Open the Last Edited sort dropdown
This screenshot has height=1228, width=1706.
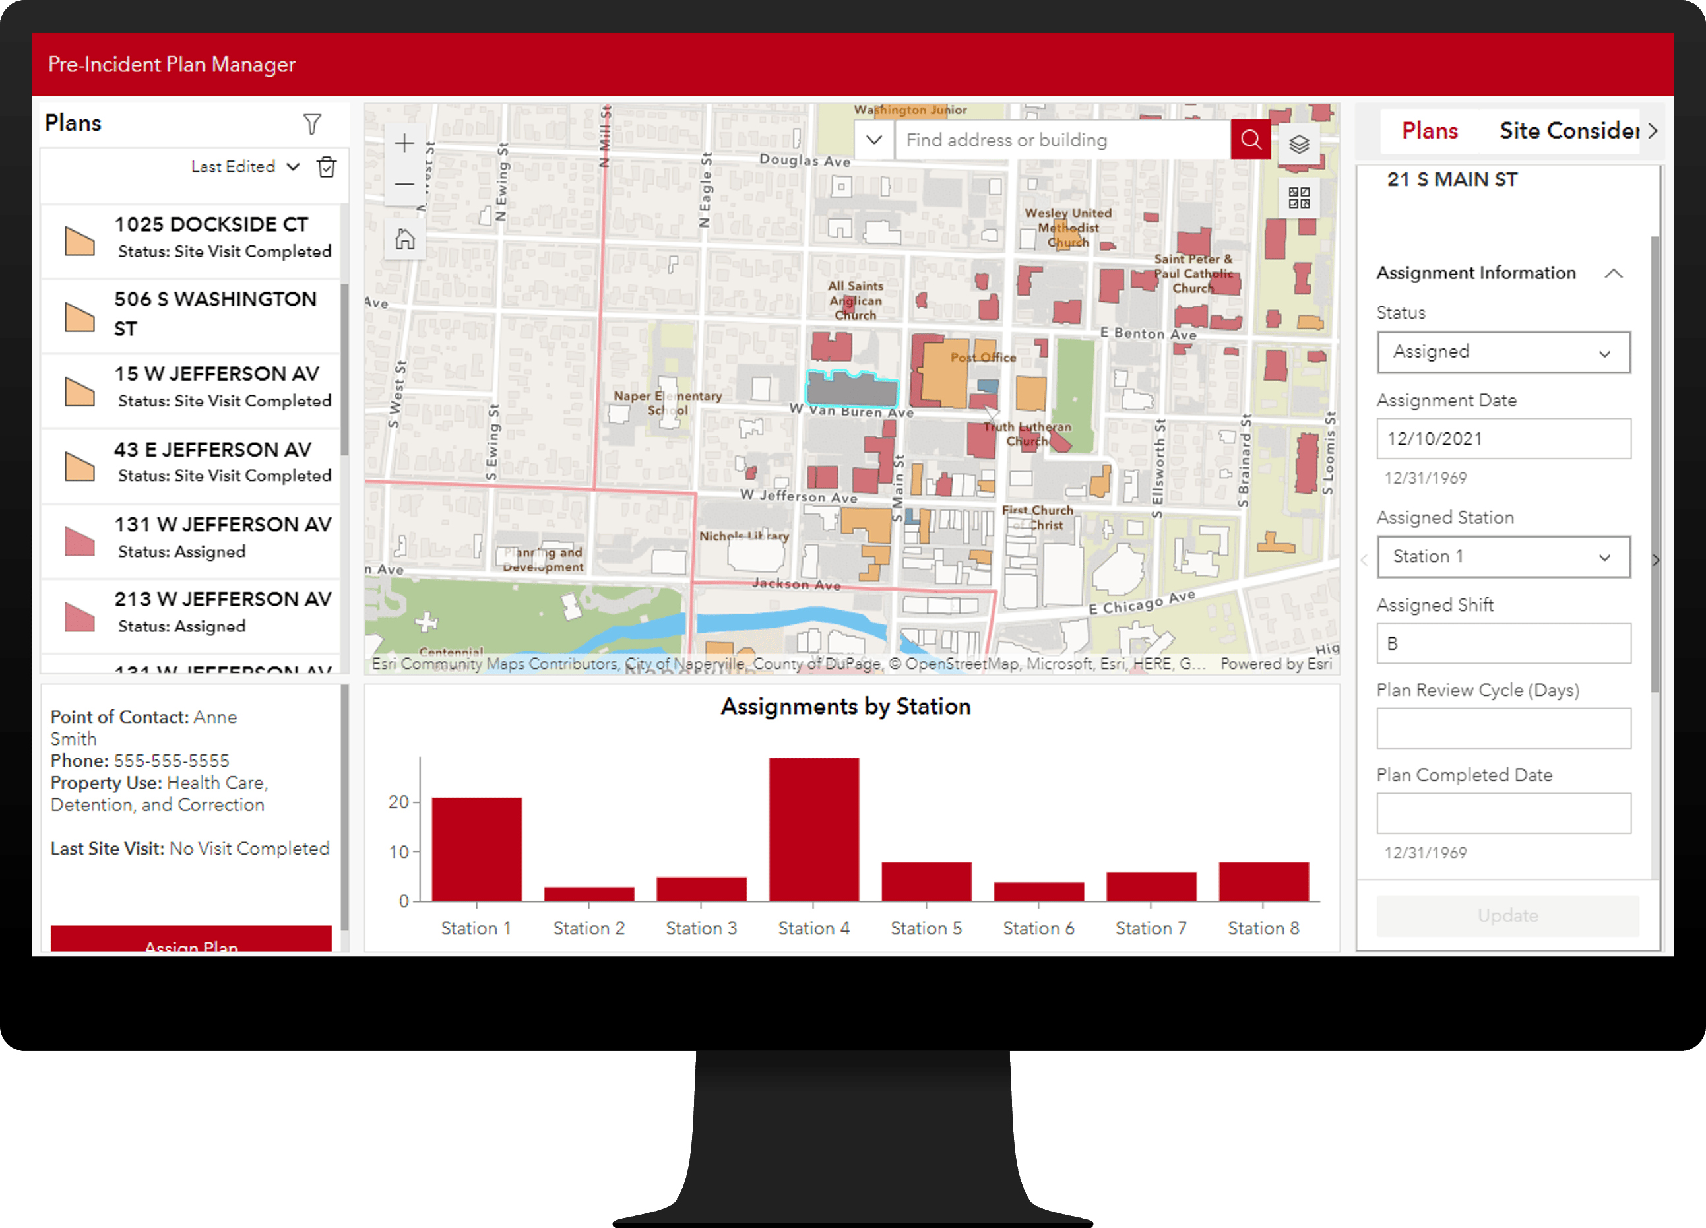pos(245,167)
